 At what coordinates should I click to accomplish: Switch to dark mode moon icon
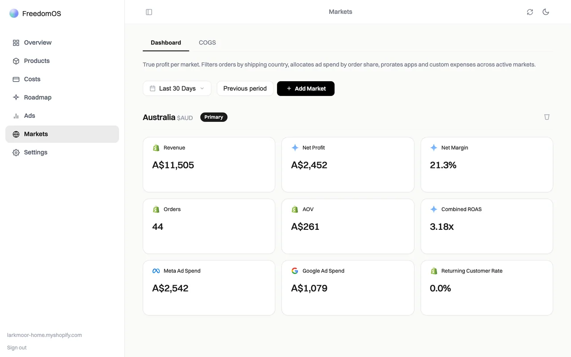pos(546,12)
